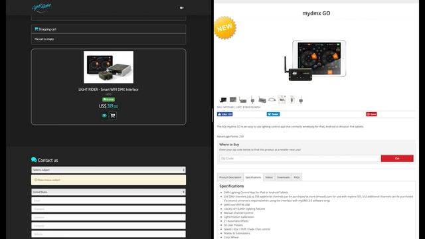Click the mydmx GO page title
425x239 pixels.
coord(316,13)
